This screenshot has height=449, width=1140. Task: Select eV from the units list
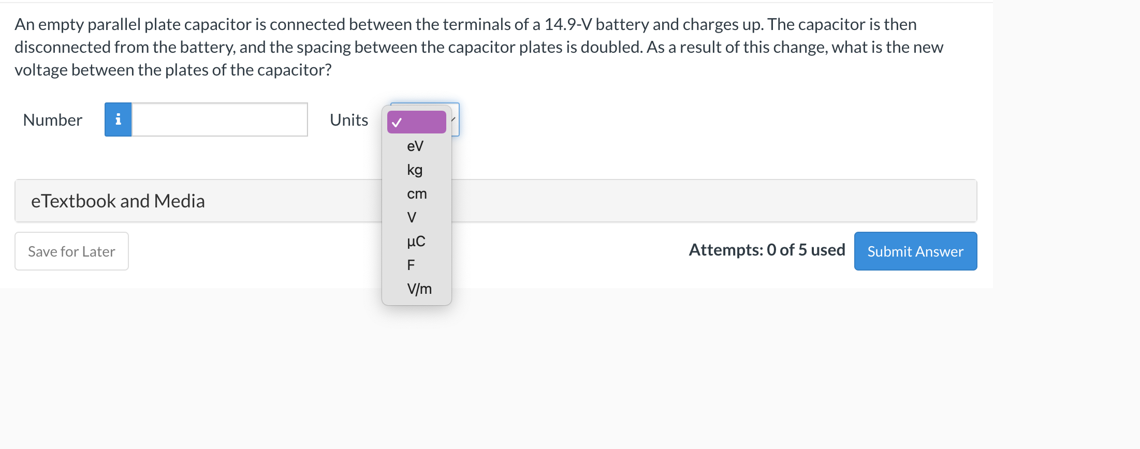[x=415, y=146]
